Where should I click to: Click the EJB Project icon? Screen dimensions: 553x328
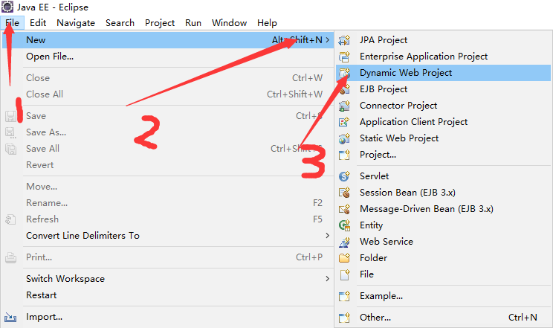pos(344,89)
